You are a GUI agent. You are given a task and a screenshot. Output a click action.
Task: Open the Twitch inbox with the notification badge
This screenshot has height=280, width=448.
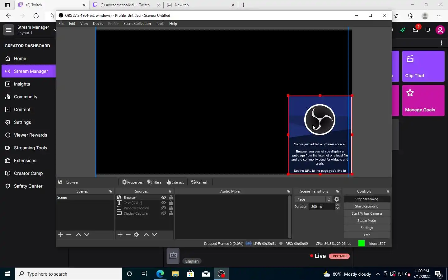click(415, 30)
